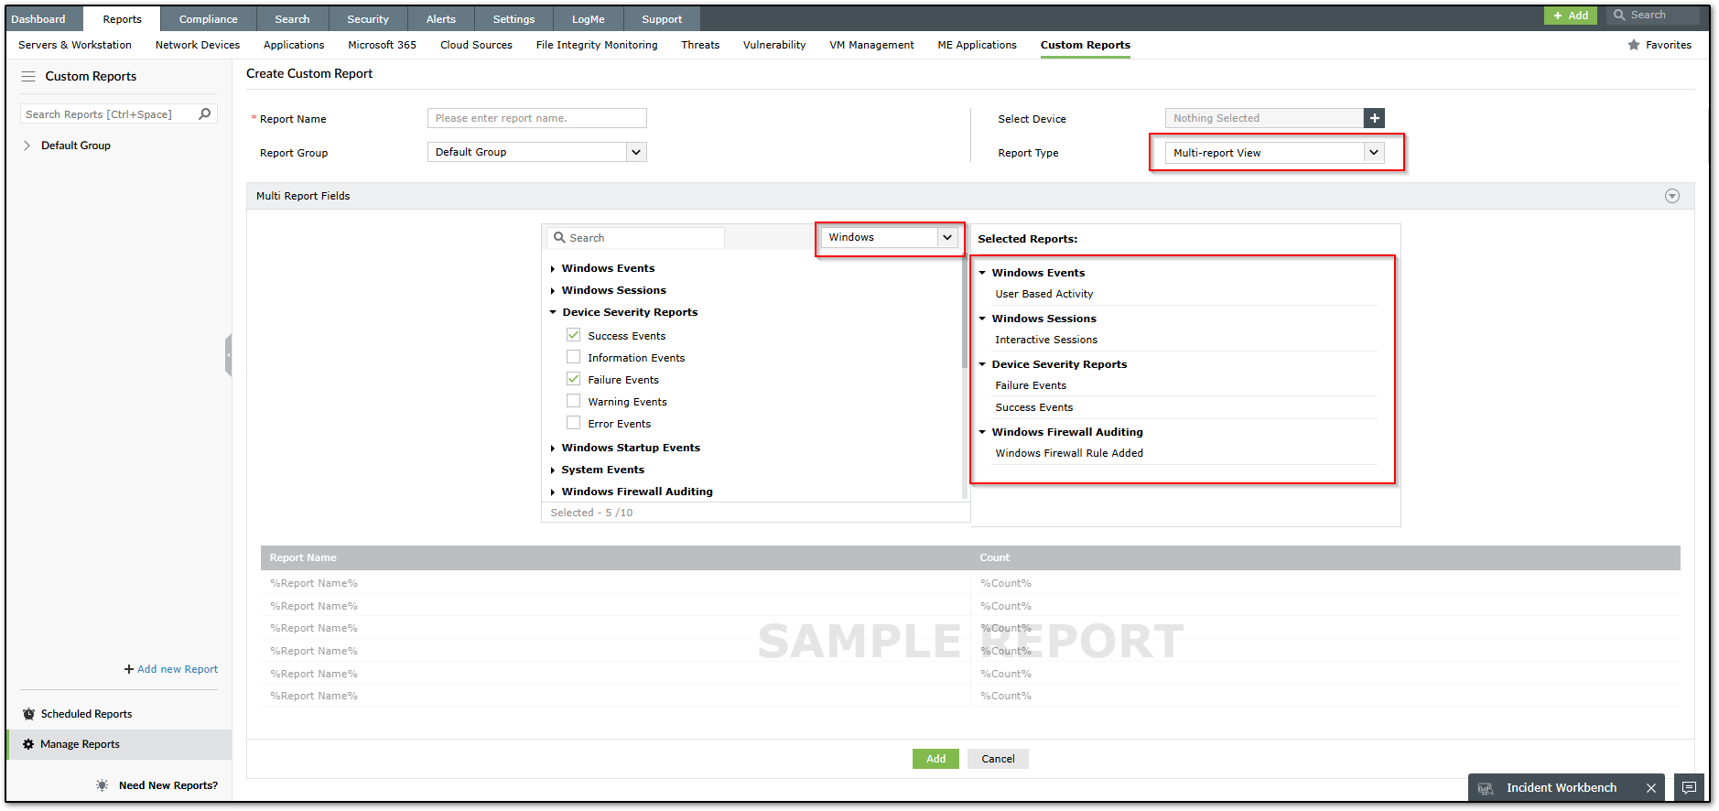Go to the Settings tab

[514, 19]
